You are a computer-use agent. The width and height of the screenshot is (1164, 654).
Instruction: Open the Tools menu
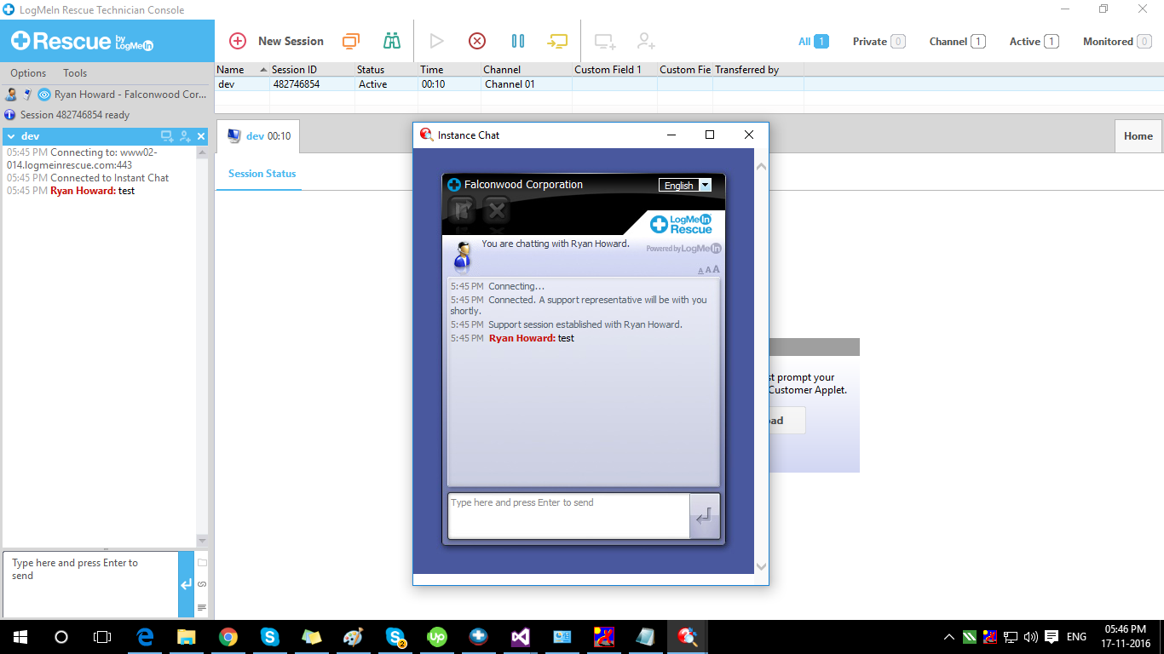tap(75, 73)
